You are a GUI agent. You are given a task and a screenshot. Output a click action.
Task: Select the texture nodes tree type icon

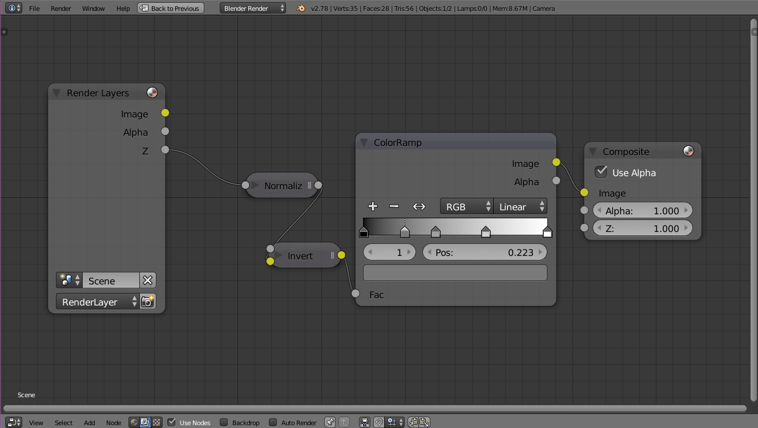click(x=156, y=422)
